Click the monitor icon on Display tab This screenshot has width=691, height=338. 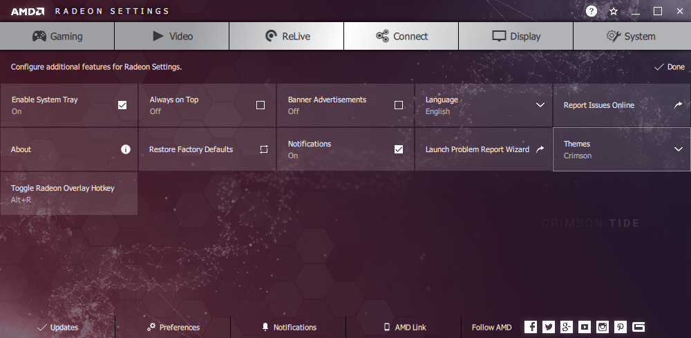pyautogui.click(x=499, y=36)
